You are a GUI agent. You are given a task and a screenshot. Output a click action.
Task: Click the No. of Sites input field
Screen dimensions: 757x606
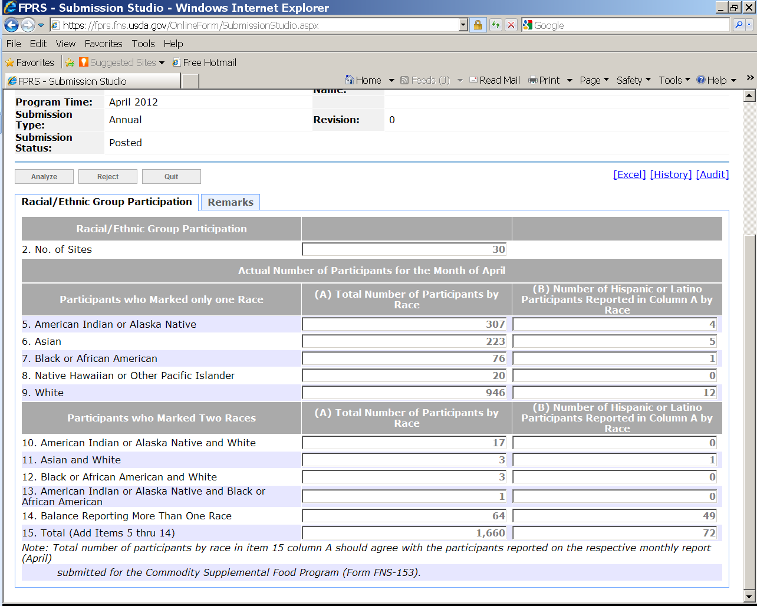click(x=404, y=249)
